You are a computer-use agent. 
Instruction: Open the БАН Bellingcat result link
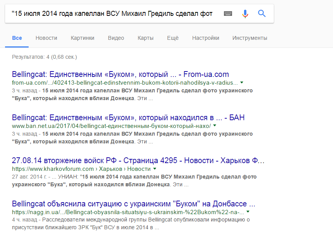pos(128,117)
